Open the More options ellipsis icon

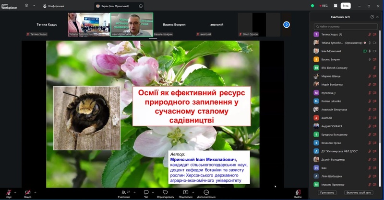coord(206,192)
